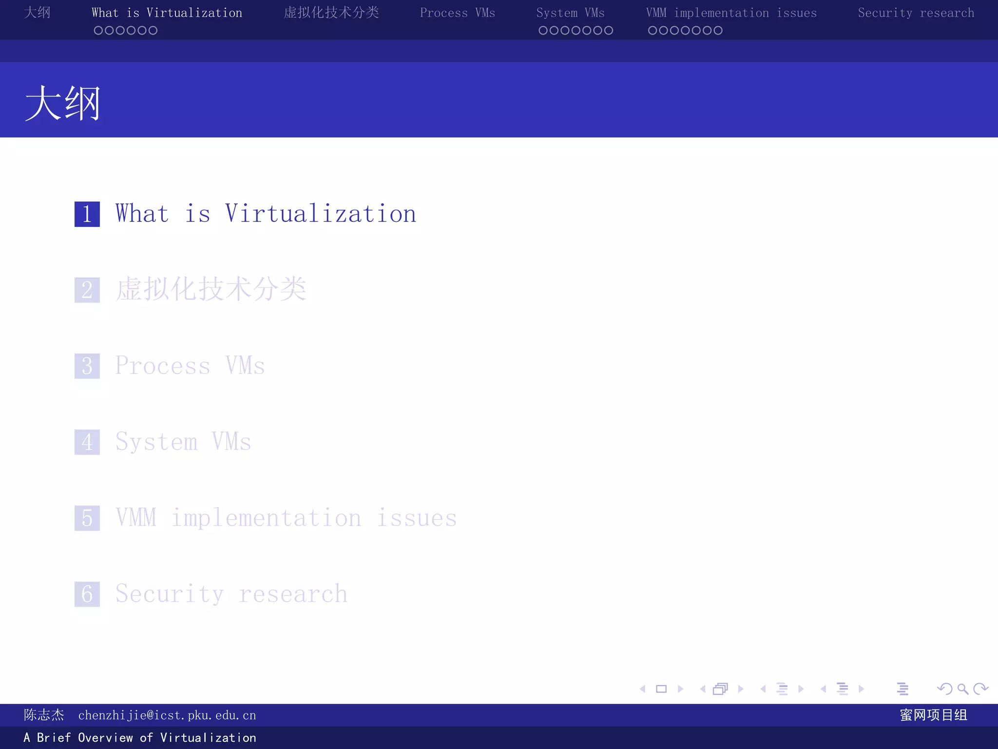The height and width of the screenshot is (749, 998).
Task: Select first circle under VMM implementation issues header
Action: 653,30
